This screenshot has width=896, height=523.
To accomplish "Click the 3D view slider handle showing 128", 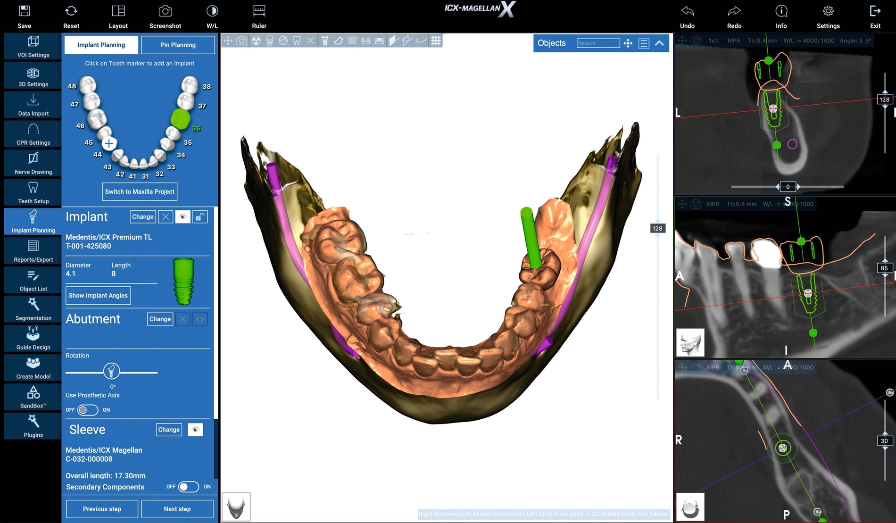I will coord(657,229).
